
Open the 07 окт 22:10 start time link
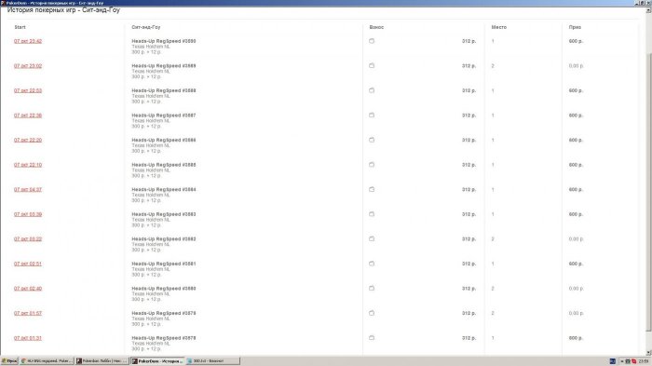[28, 165]
